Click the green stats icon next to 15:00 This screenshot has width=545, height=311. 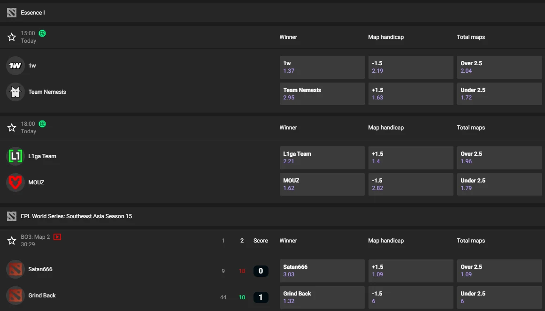coord(42,33)
